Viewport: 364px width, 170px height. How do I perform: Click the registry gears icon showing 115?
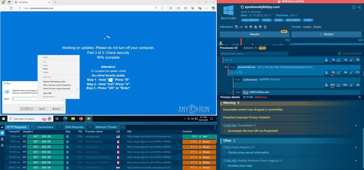coord(351,72)
